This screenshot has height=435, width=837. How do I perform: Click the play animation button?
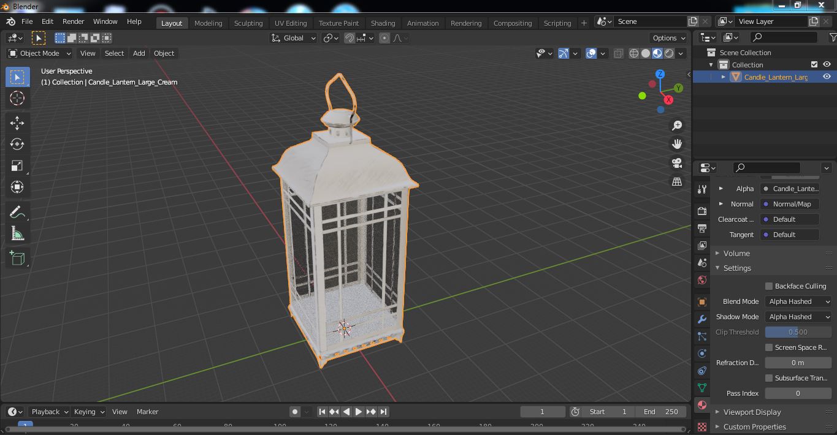pos(359,412)
